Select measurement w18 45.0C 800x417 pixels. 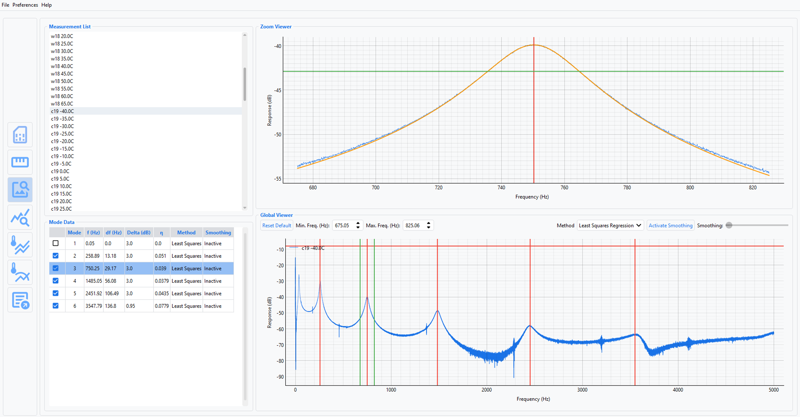145,74
